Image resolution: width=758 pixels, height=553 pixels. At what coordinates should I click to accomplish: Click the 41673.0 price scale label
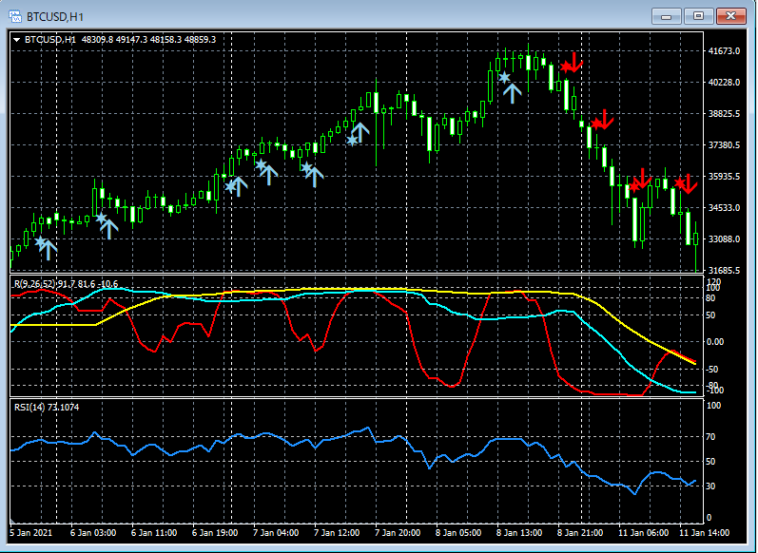724,51
